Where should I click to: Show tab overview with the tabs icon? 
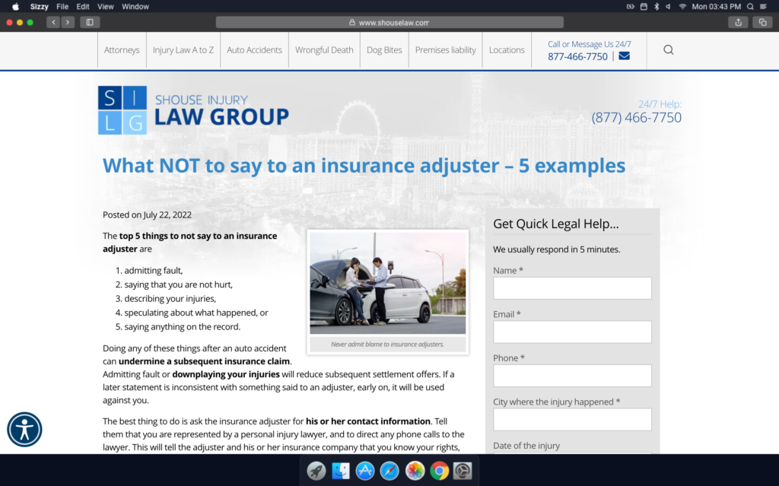click(x=762, y=22)
